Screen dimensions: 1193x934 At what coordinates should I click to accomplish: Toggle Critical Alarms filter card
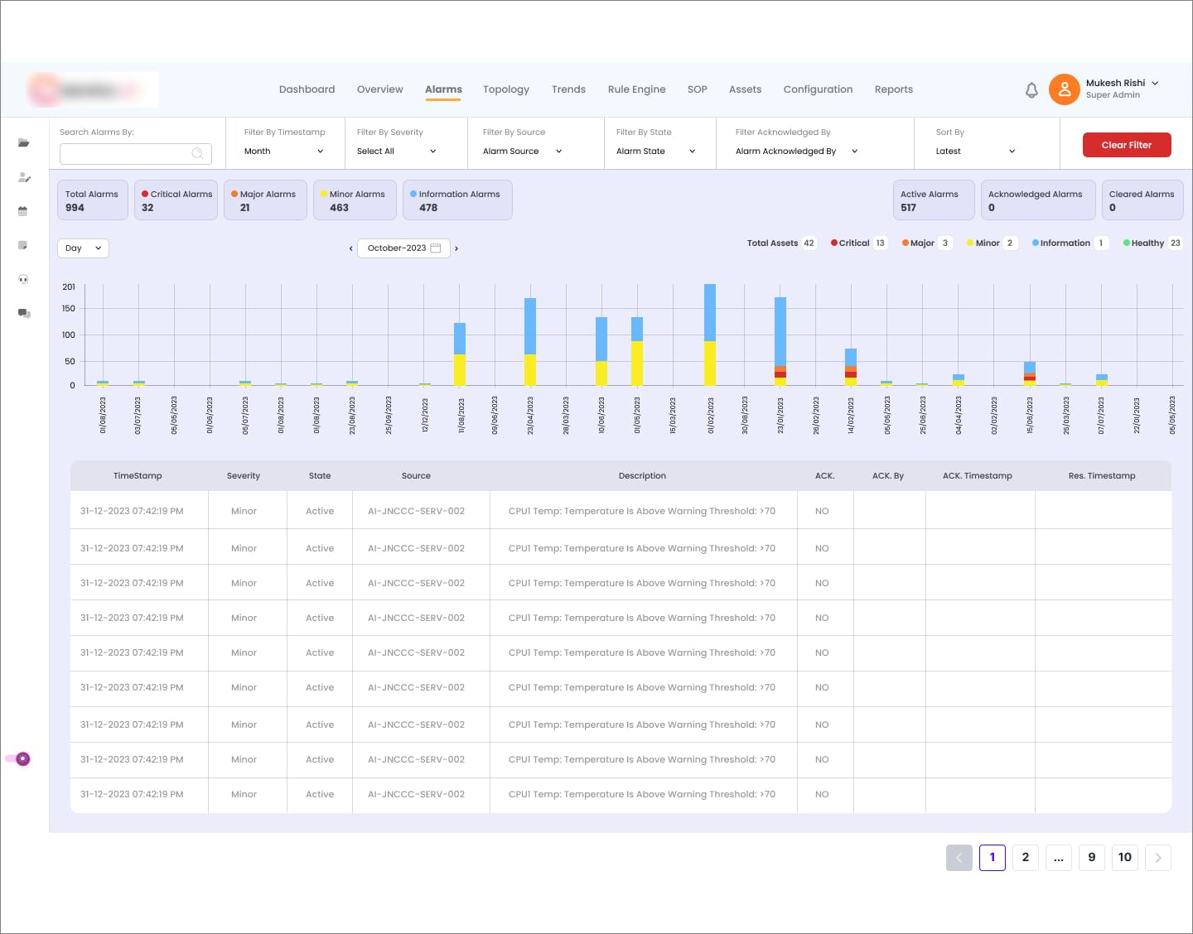tap(176, 200)
